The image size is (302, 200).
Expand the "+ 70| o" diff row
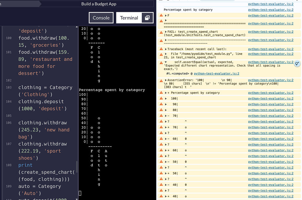point(166,127)
